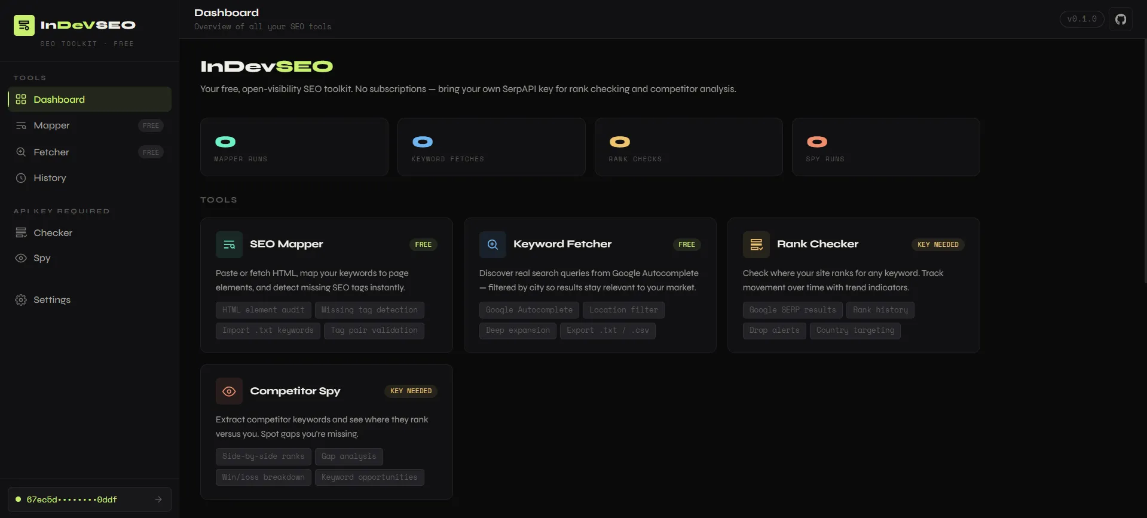The width and height of the screenshot is (1147, 518).
Task: Open the SEO Mapper tool card title
Action: 286,244
